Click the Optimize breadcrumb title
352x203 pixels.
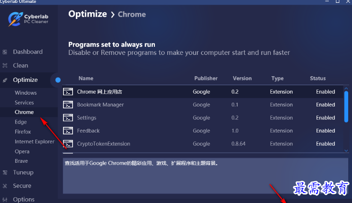click(88, 14)
